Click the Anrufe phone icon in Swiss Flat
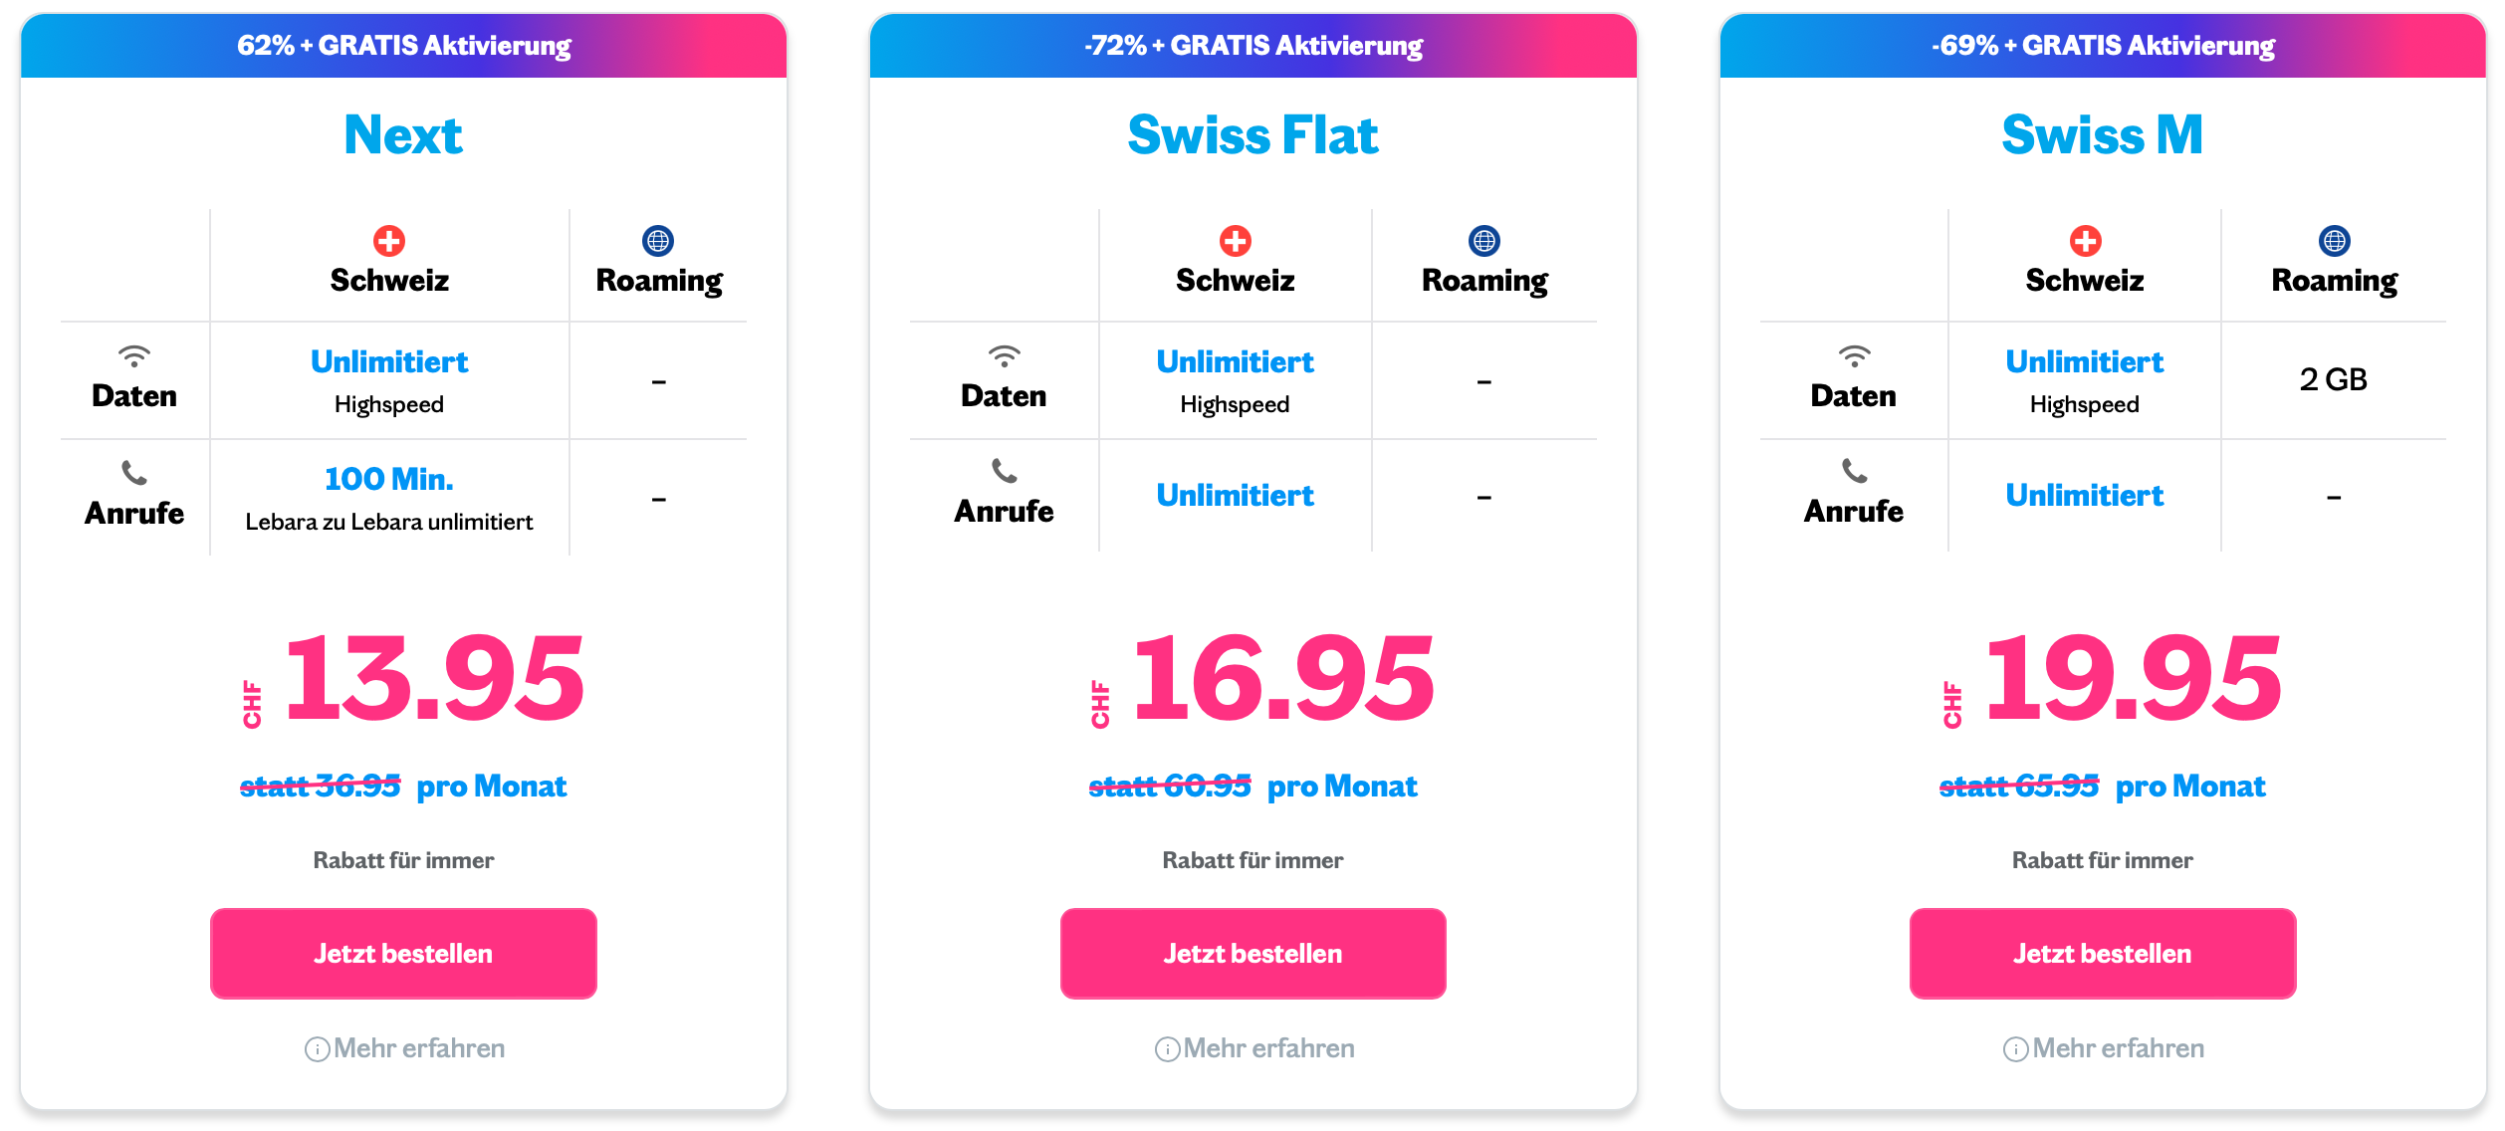The height and width of the screenshot is (1131, 2505). click(1004, 471)
